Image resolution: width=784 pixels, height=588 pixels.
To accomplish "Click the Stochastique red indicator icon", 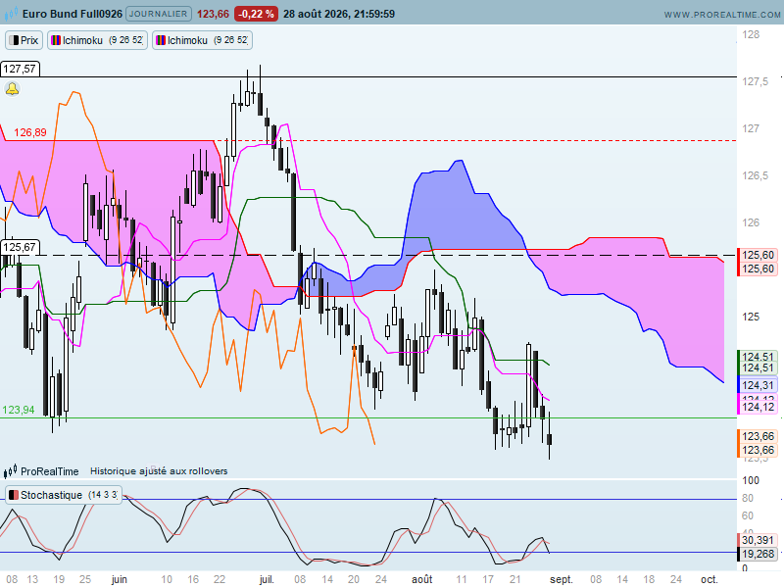I will pos(14,495).
